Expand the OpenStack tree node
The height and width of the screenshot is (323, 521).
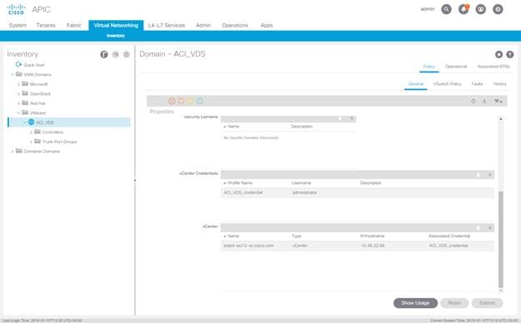click(18, 93)
